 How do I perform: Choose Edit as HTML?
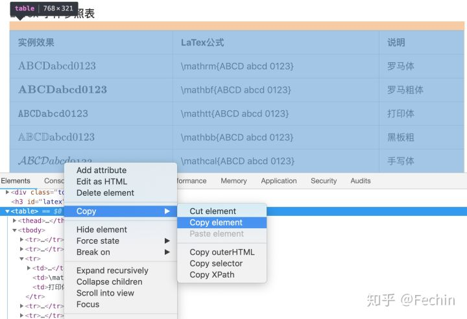click(x=121, y=182)
